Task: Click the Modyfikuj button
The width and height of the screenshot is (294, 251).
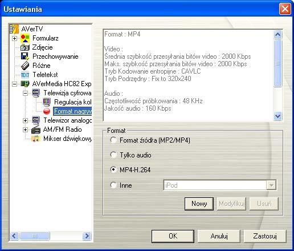Action: tap(231, 204)
